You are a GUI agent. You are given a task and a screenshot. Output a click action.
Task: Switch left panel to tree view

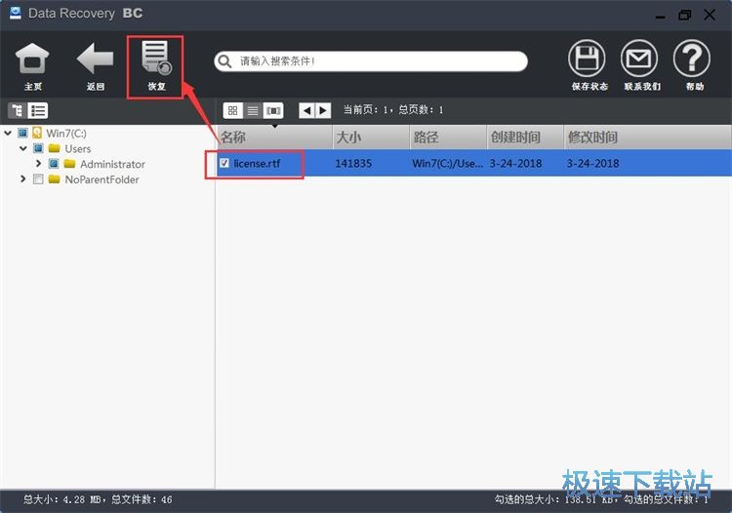(17, 110)
